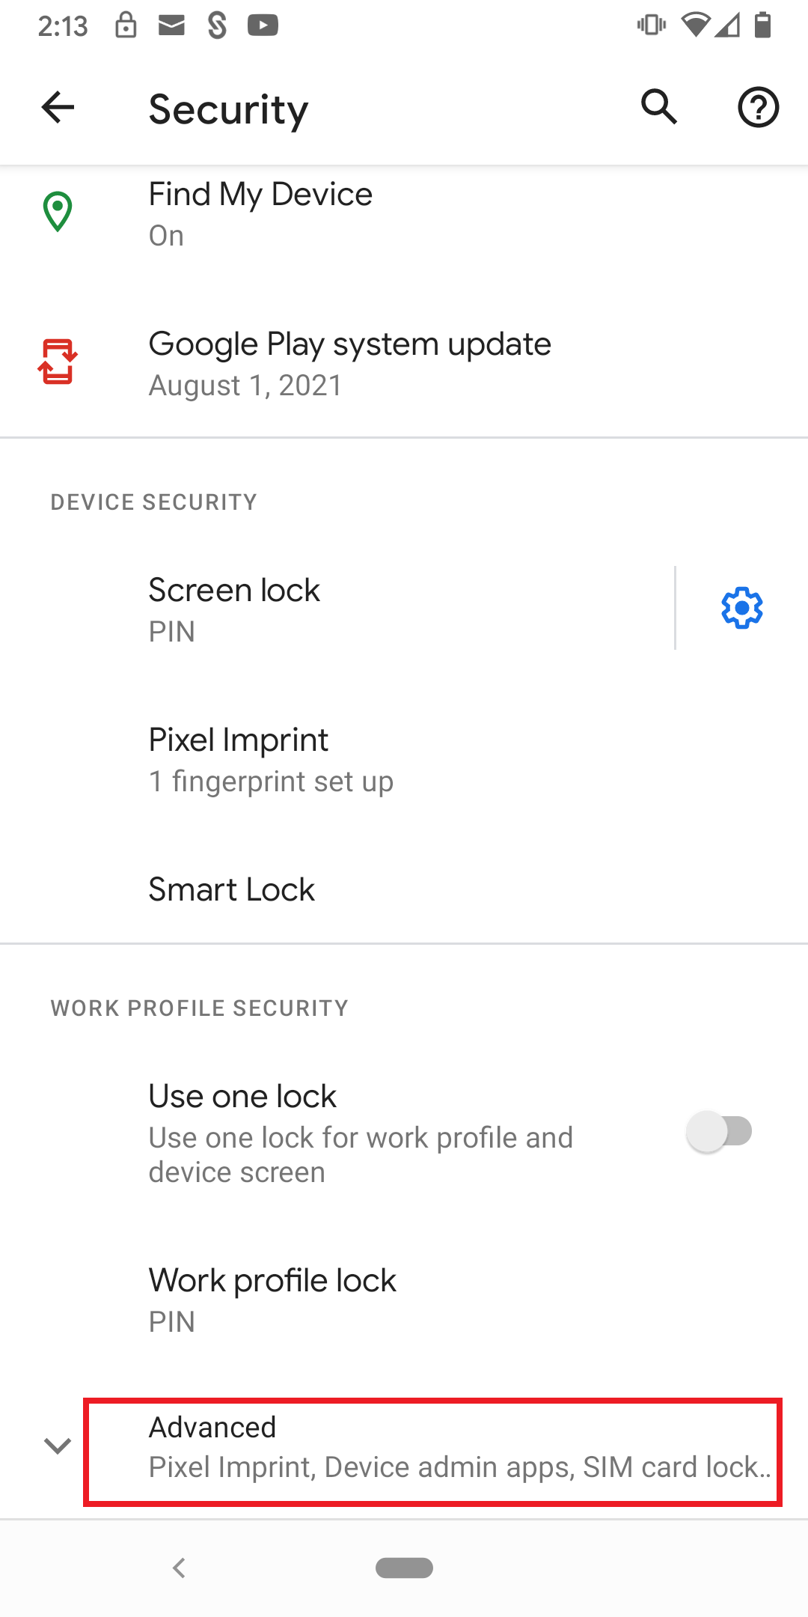Tap the red Google Play system update icon
Viewport: 808px width, 1617px height.
point(58,362)
